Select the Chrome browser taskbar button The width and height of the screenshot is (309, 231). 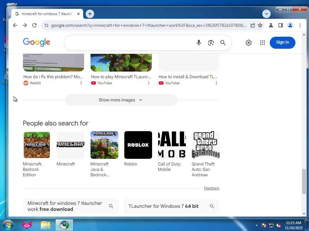[x=64, y=225]
